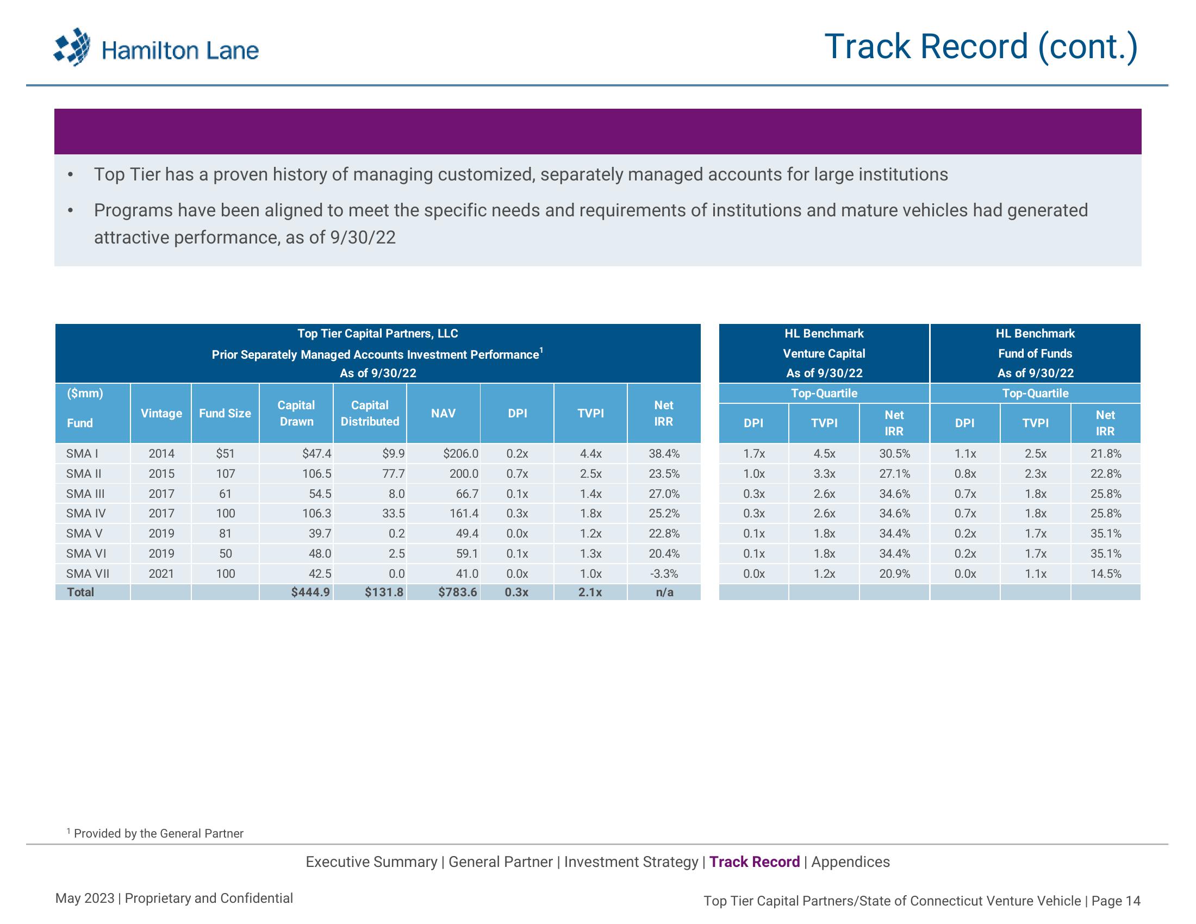Select the highlighted Track Record section label
Screen dimensions: 1196x924
tap(755, 861)
